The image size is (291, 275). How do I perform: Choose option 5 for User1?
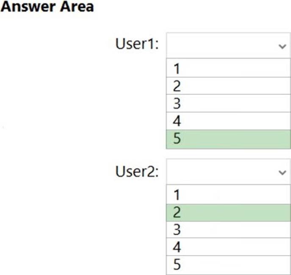(x=228, y=139)
